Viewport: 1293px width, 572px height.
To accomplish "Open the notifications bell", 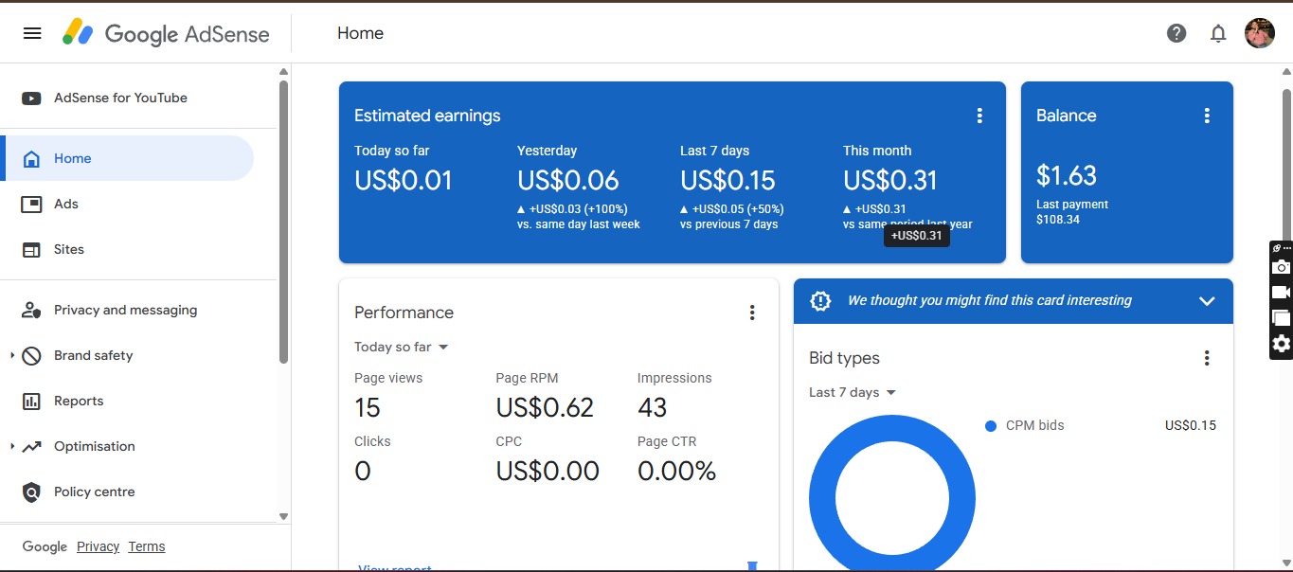I will coord(1218,33).
